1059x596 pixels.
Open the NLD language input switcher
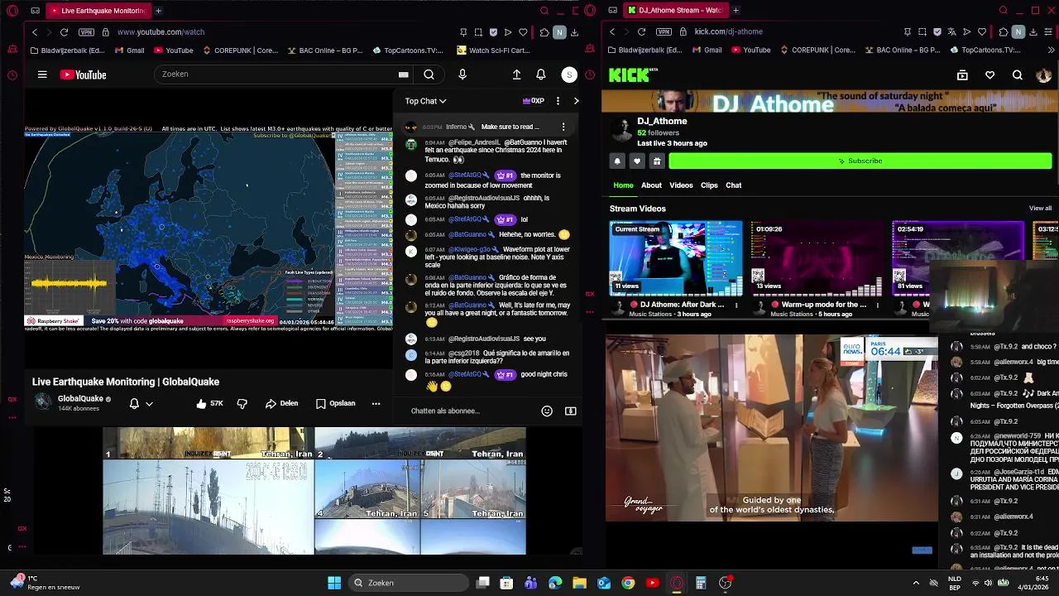[x=954, y=583]
